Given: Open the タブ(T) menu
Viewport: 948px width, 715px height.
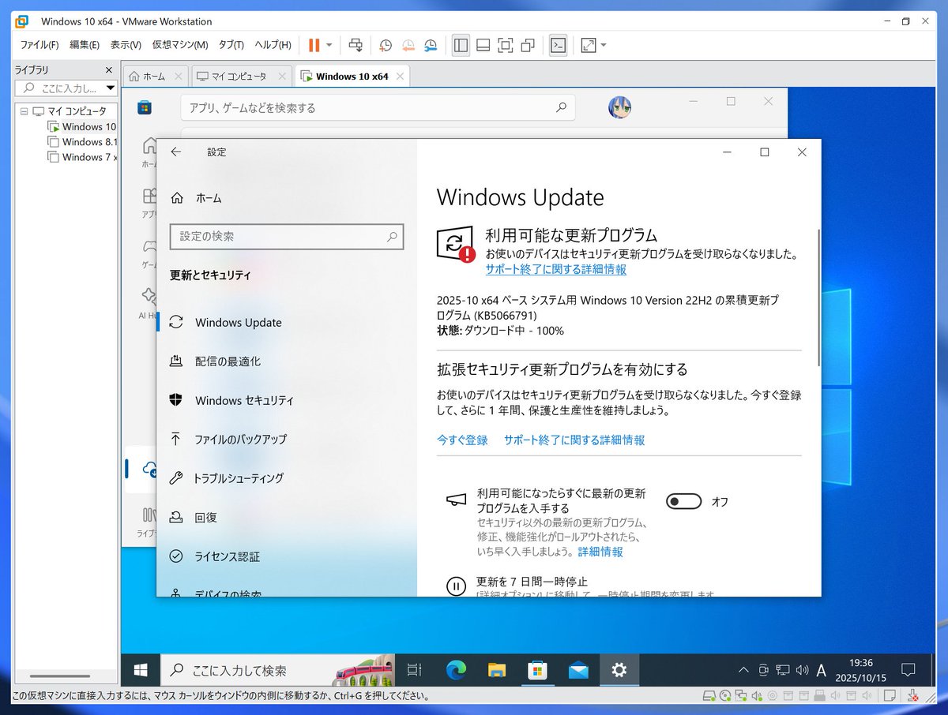Looking at the screenshot, I should [231, 45].
